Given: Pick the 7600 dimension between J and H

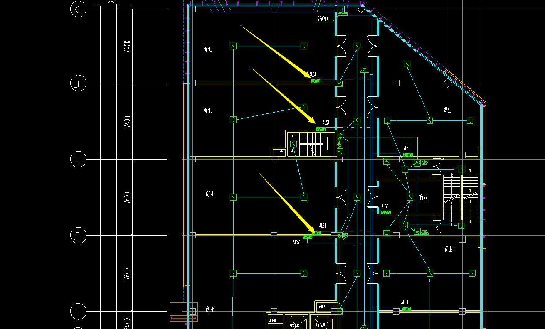Looking at the screenshot, I should pyautogui.click(x=127, y=121).
